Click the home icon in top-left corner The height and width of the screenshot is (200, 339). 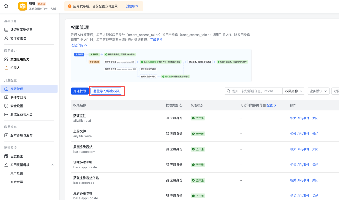[x=6, y=6]
